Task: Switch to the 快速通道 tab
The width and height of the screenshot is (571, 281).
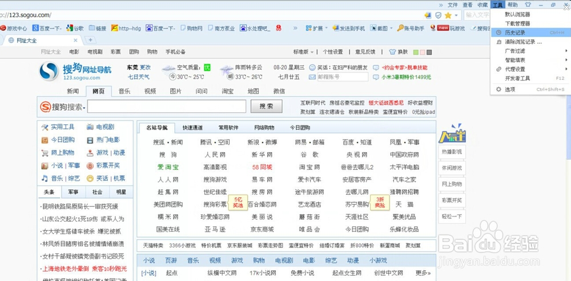Action: pyautogui.click(x=192, y=128)
